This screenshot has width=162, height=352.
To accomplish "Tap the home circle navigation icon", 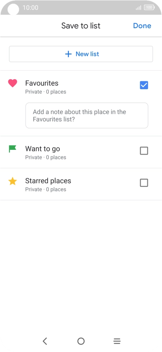I will click(x=81, y=341).
